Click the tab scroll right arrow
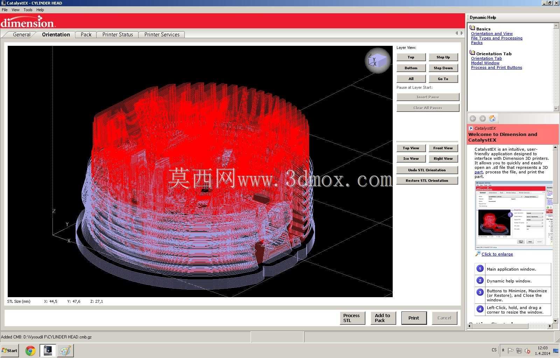The height and width of the screenshot is (358, 560). click(x=462, y=33)
